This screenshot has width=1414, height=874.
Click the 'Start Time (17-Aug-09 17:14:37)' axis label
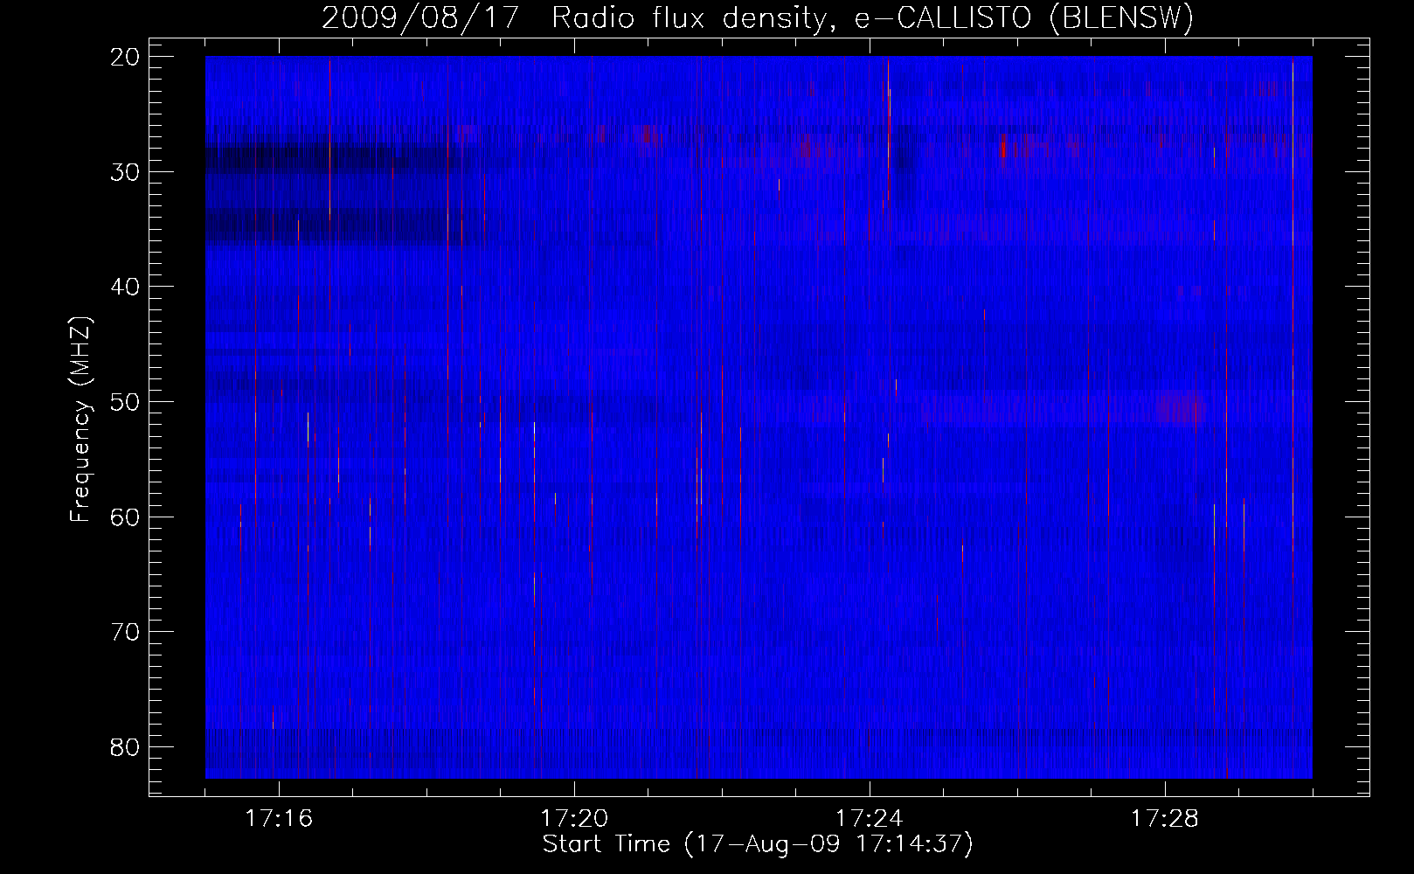(x=758, y=844)
